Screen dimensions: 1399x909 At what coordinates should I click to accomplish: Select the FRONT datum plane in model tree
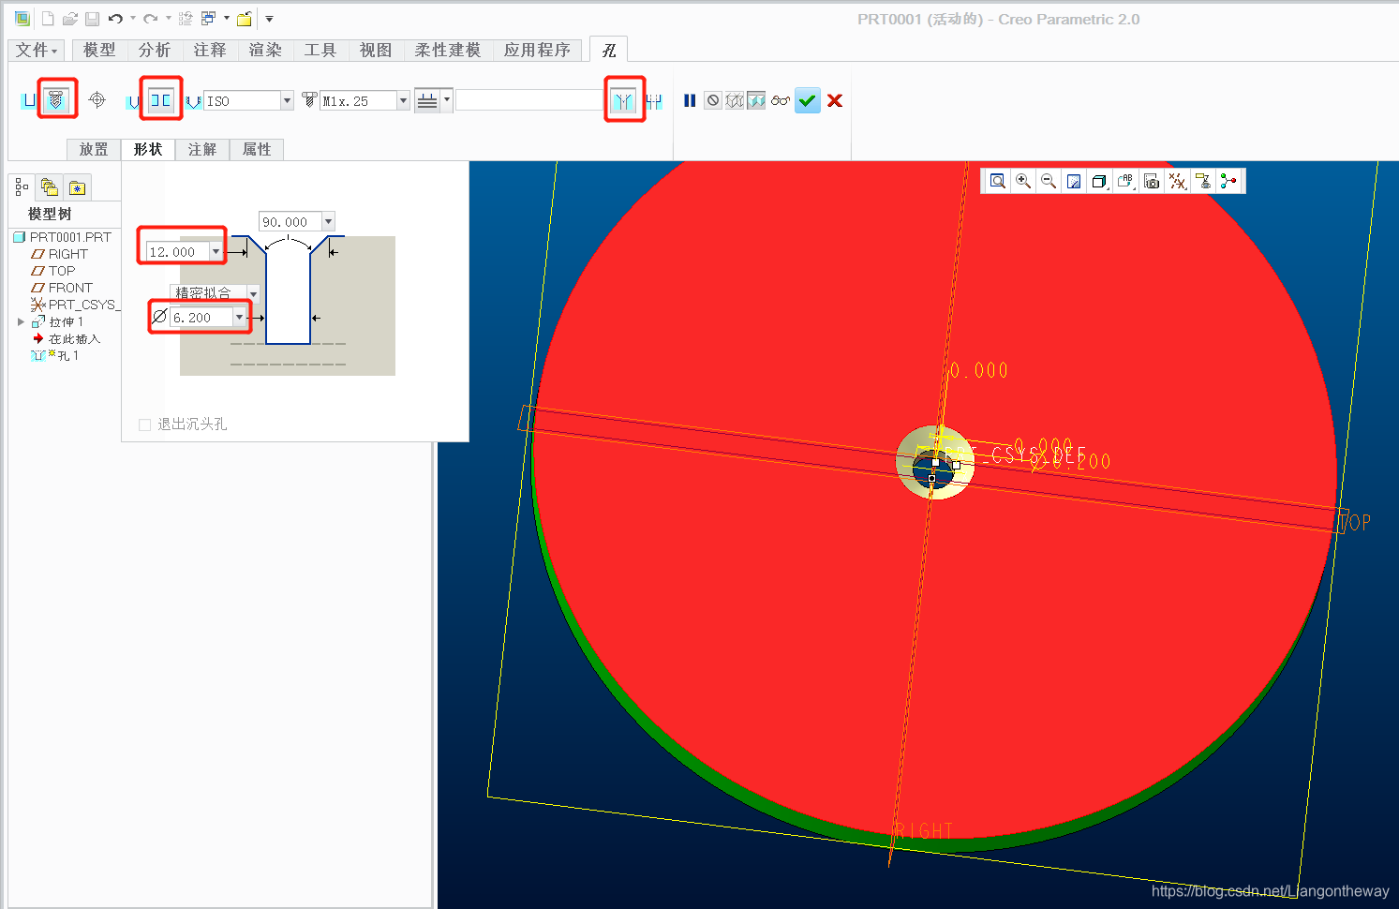point(70,288)
